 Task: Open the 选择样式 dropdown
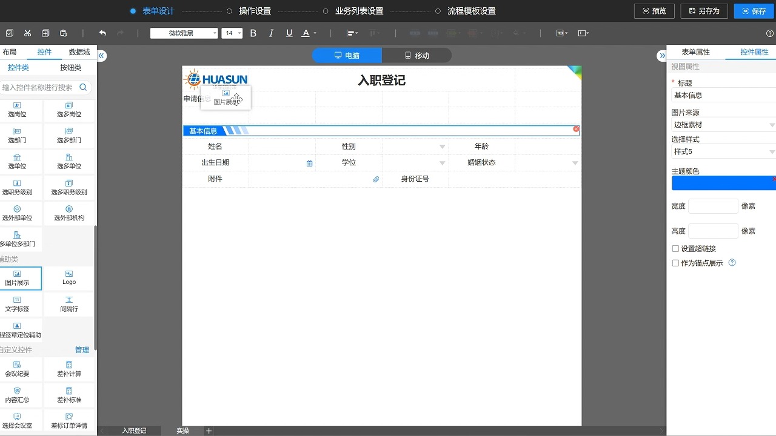coord(723,151)
